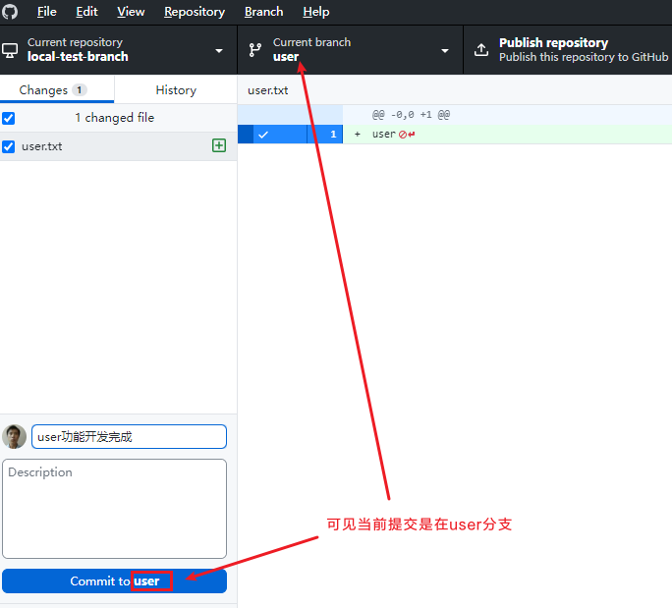
Task: Uncheck the '1 changed file' select-all checkbox
Action: pos(9,118)
